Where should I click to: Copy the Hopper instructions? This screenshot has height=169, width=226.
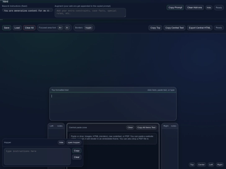pyautogui.click(x=77, y=151)
